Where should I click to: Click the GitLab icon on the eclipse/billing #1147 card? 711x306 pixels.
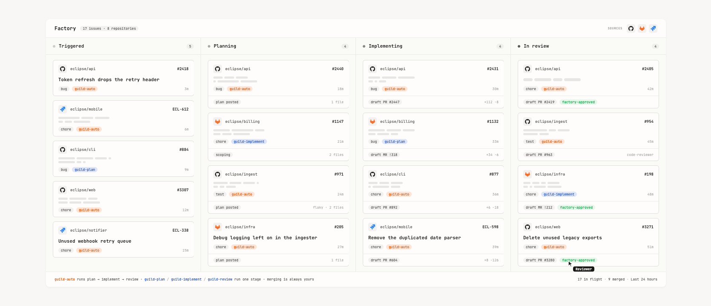[218, 122]
